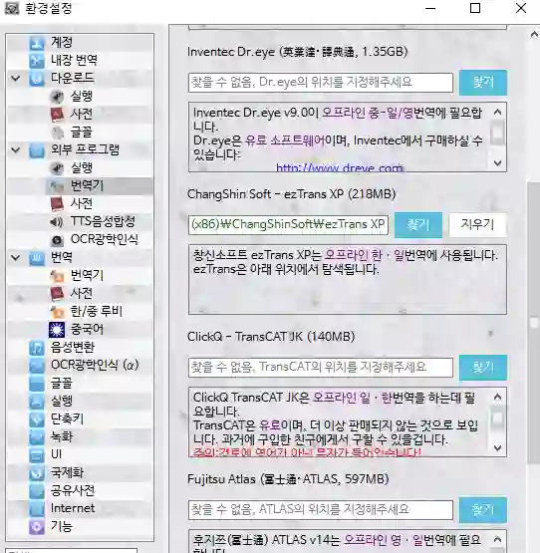Click 지우기 button for ezTrans XP

(x=477, y=224)
